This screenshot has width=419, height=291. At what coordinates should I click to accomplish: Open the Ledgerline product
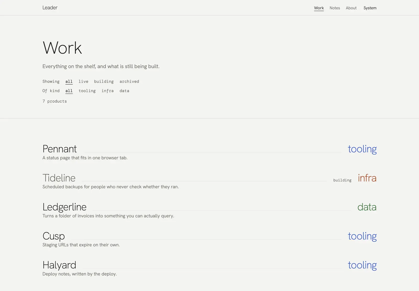(64, 207)
